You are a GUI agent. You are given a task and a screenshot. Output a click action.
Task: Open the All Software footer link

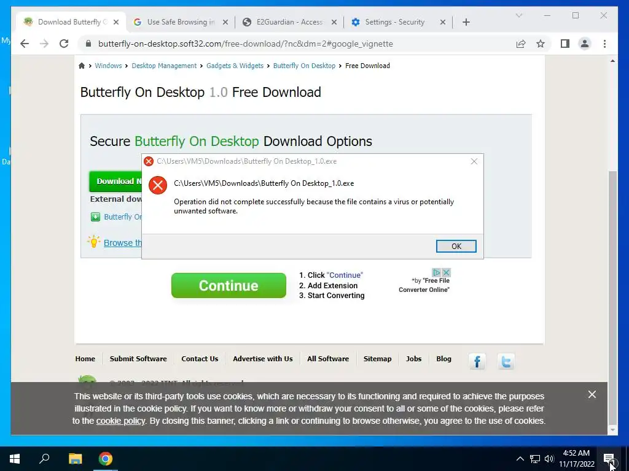[x=328, y=359]
